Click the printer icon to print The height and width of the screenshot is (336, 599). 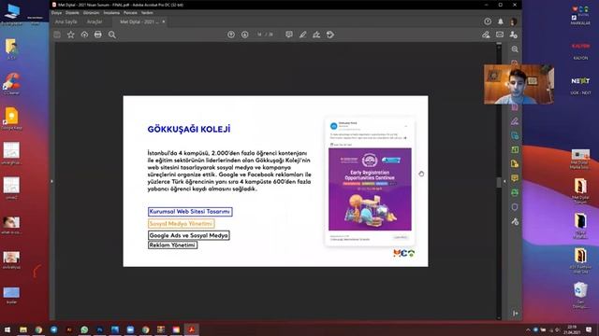97,35
